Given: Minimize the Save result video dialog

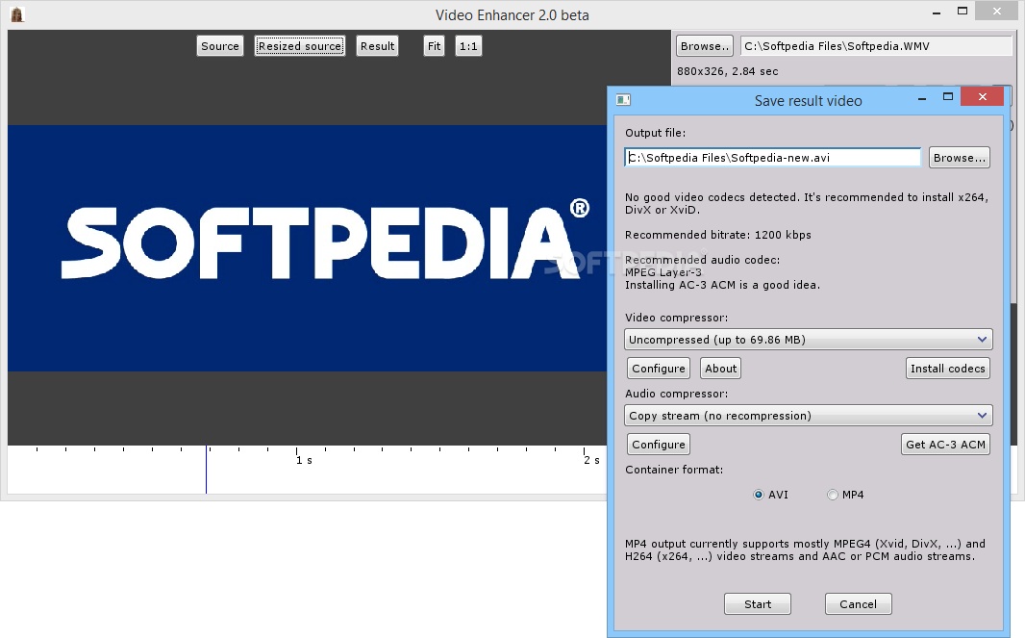Looking at the screenshot, I should [x=922, y=97].
